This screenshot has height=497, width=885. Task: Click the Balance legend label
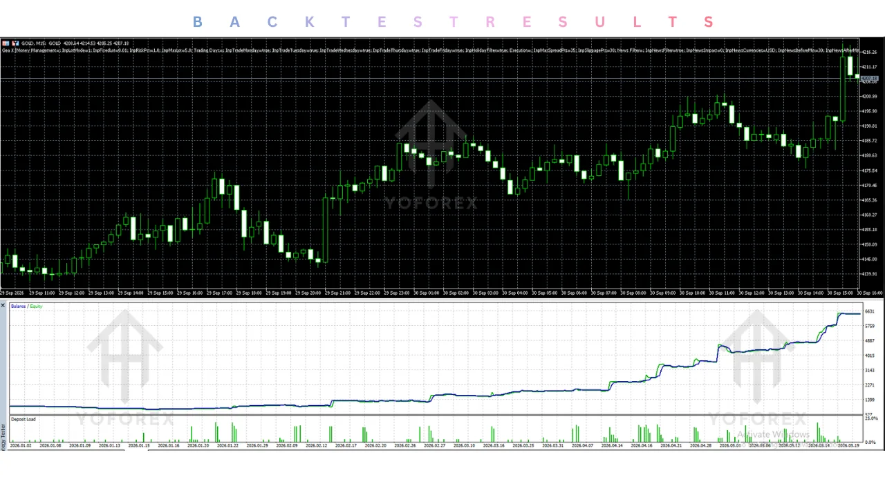click(x=18, y=306)
